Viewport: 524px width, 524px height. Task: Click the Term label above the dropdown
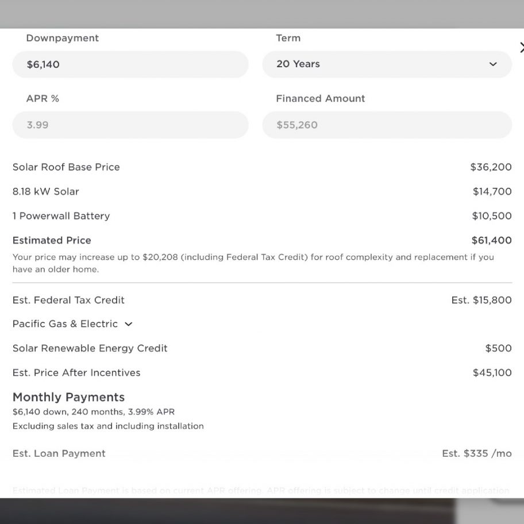(288, 38)
